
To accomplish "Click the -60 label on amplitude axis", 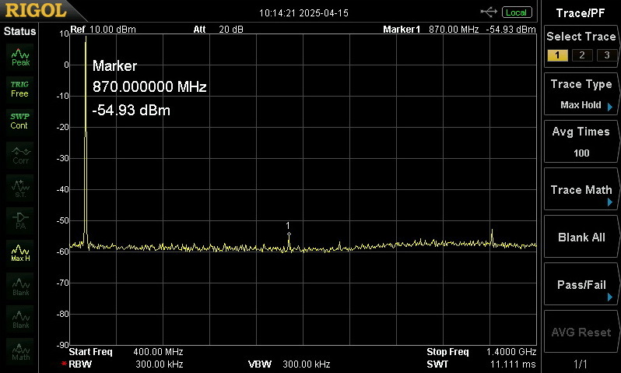I will 64,252.
